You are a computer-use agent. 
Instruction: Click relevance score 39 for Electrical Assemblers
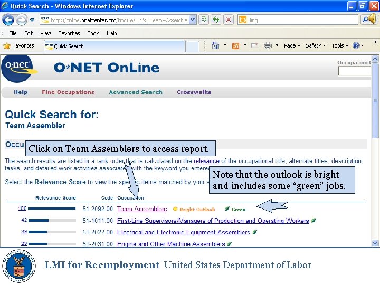[x=24, y=232]
